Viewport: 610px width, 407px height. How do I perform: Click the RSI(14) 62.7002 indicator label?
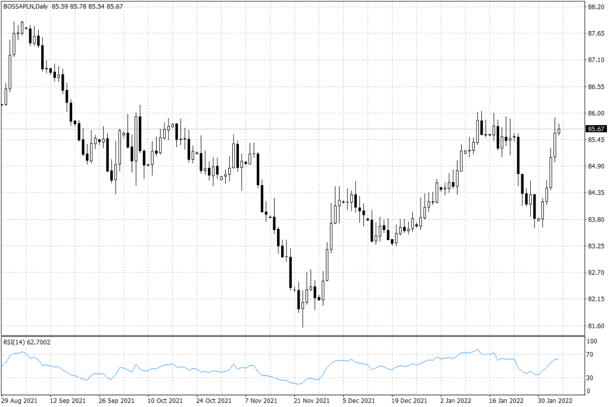[x=27, y=342]
